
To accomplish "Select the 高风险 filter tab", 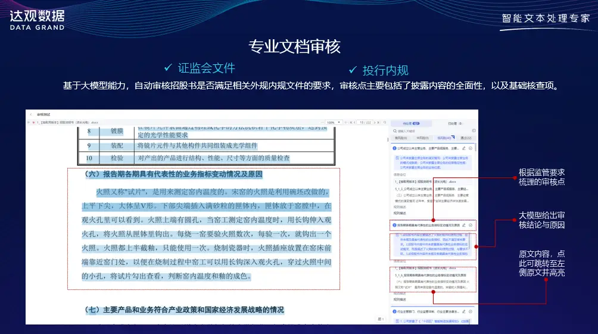I will point(401,138).
